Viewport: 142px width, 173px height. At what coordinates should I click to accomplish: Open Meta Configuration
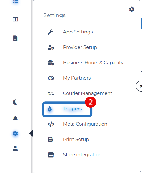(85, 124)
